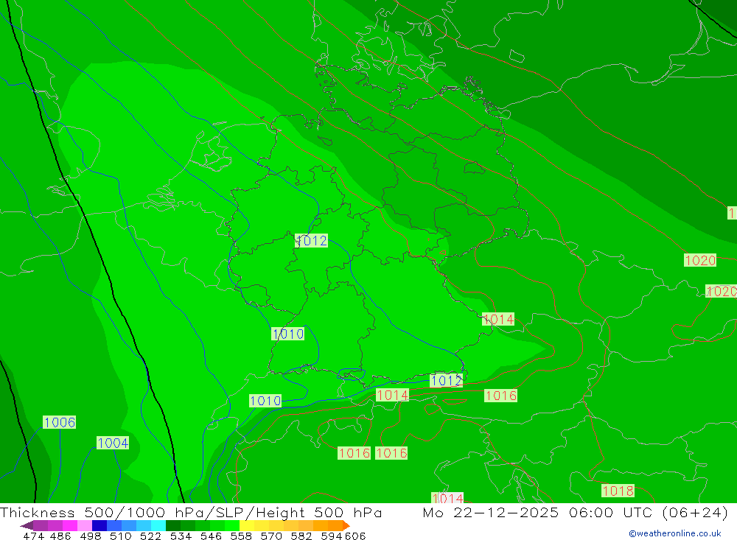Select the blue 1012 label between 1014 and 1016
This screenshot has width=737, height=540.
pos(447,380)
